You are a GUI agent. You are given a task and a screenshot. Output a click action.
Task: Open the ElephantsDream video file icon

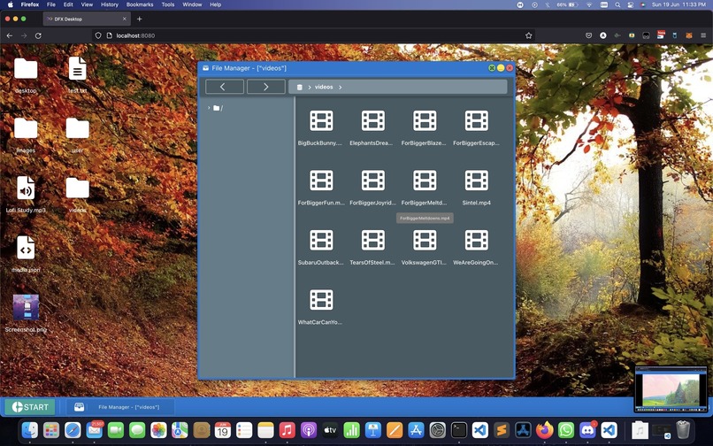[x=373, y=120]
